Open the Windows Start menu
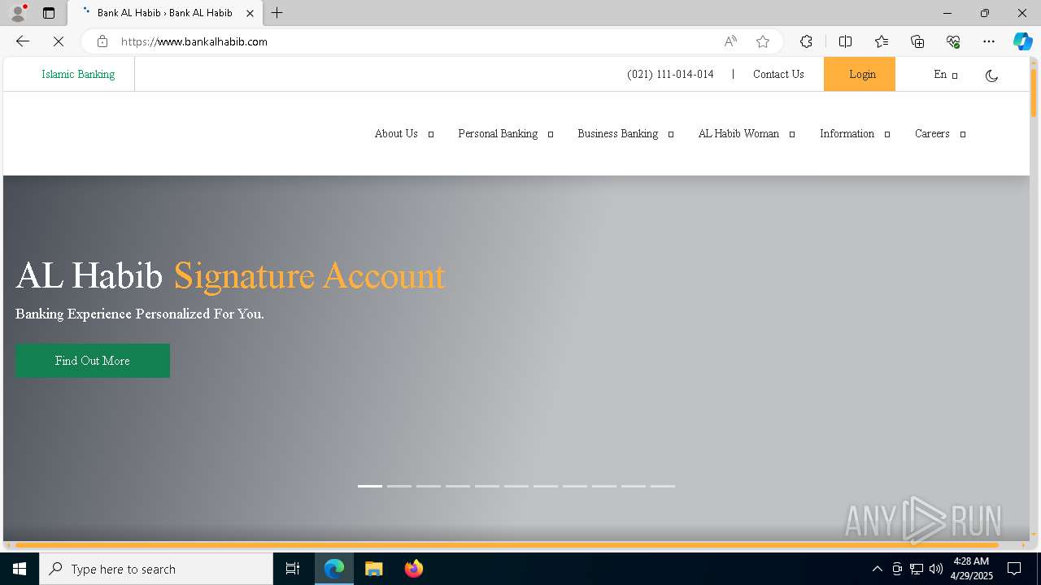This screenshot has height=585, width=1041. click(20, 569)
